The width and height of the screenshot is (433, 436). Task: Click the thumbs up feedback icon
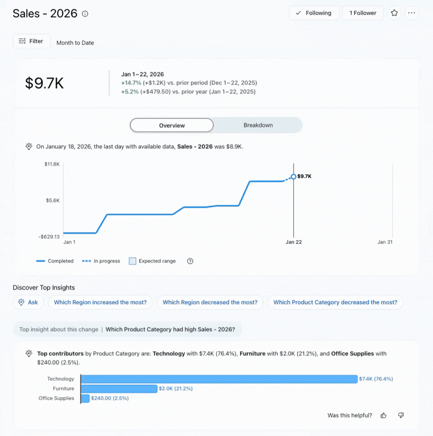(x=383, y=415)
